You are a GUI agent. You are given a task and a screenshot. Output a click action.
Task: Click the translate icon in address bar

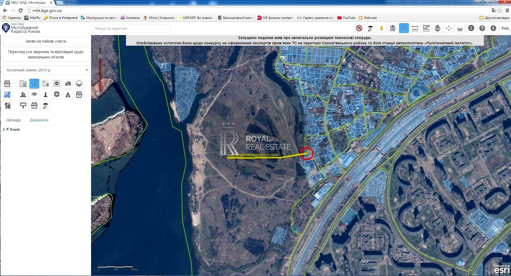[x=494, y=11]
